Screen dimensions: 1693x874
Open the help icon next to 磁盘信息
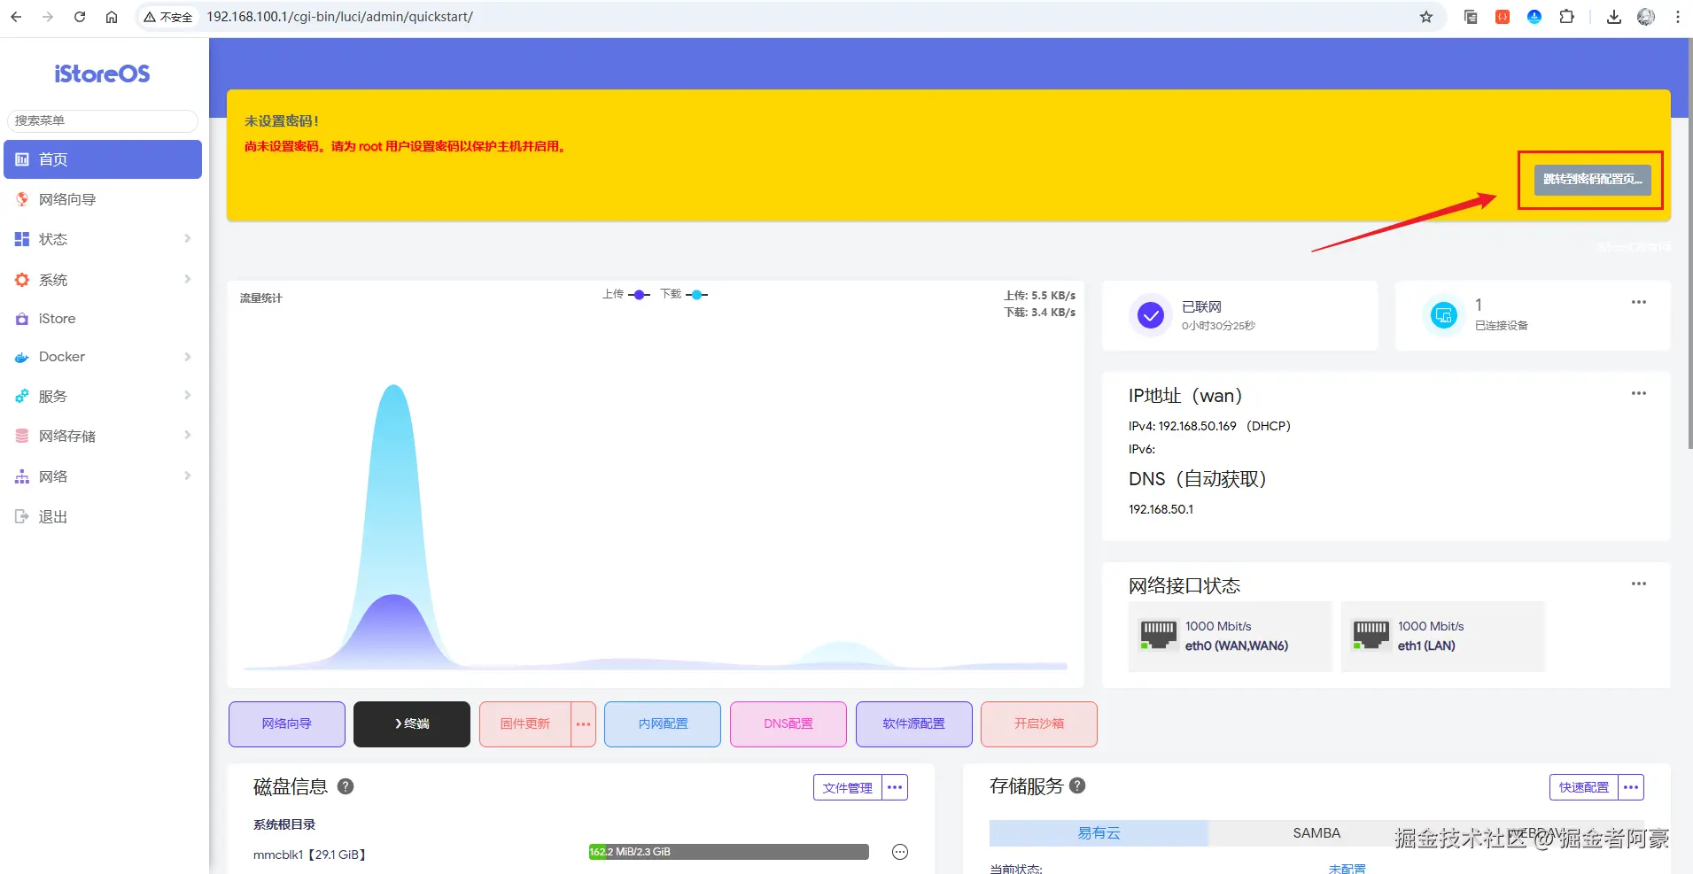point(346,785)
